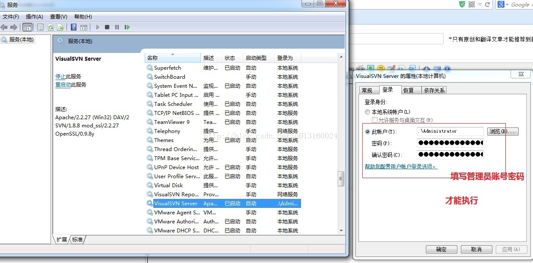Toggle the show/hide console tree toolbar icon
Screen dimensions: 533x263
coord(27,28)
